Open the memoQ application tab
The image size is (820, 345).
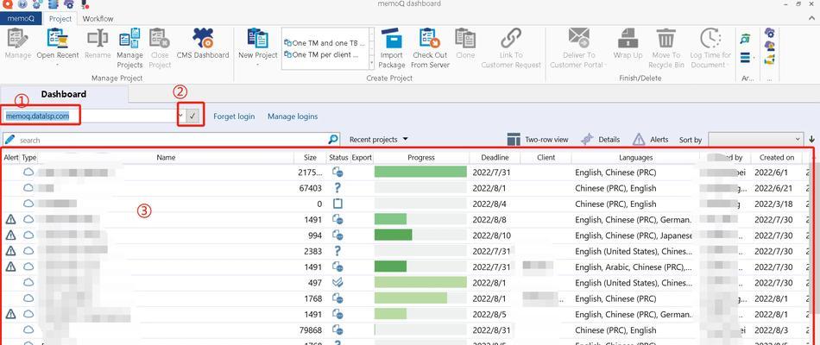click(21, 19)
